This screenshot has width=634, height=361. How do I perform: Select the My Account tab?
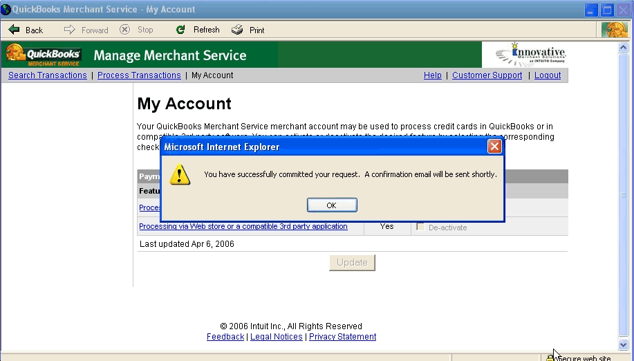(212, 75)
